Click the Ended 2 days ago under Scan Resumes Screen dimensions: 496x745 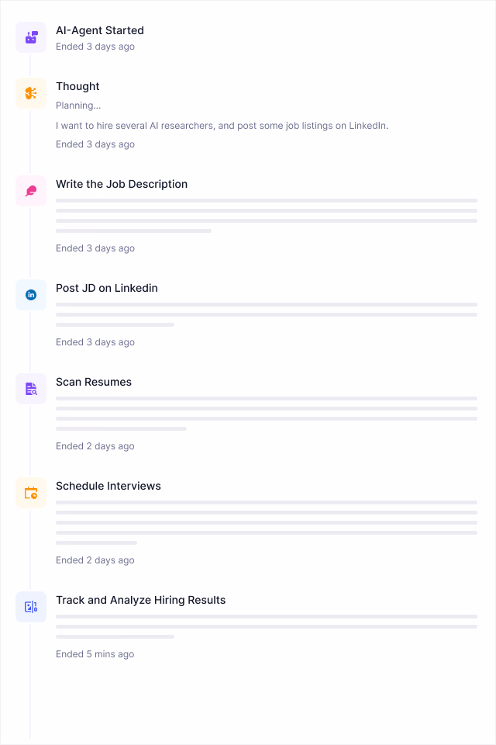coord(95,446)
